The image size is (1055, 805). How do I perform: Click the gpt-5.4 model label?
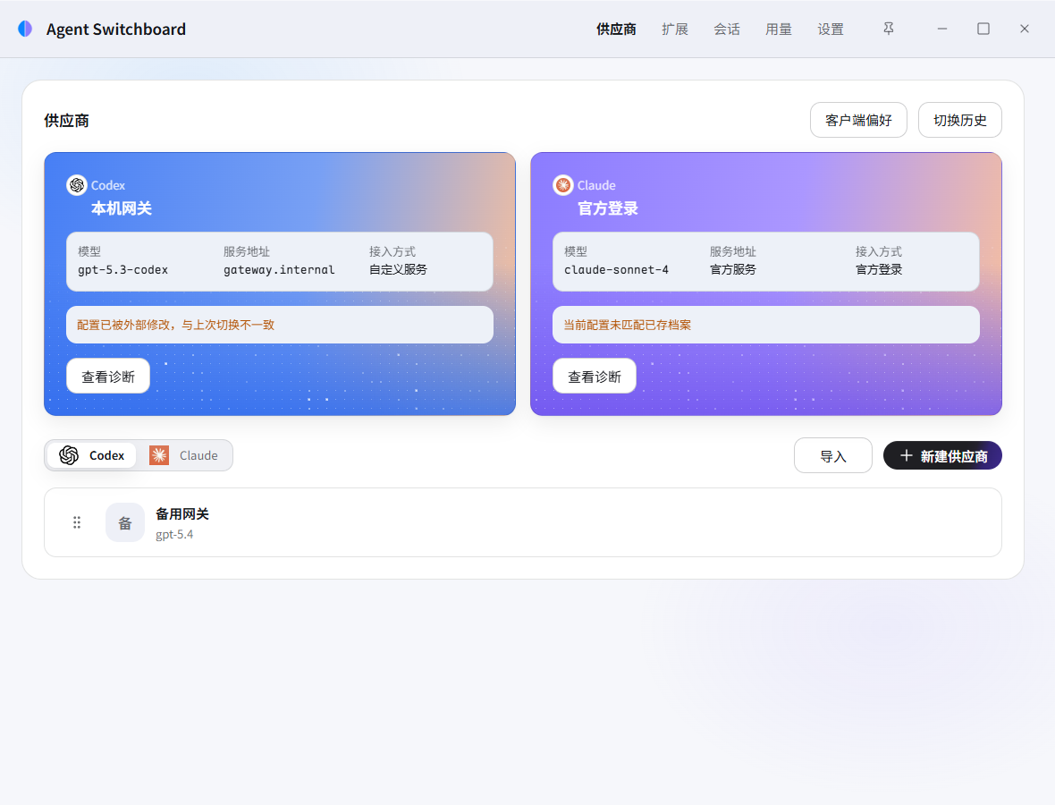174,534
